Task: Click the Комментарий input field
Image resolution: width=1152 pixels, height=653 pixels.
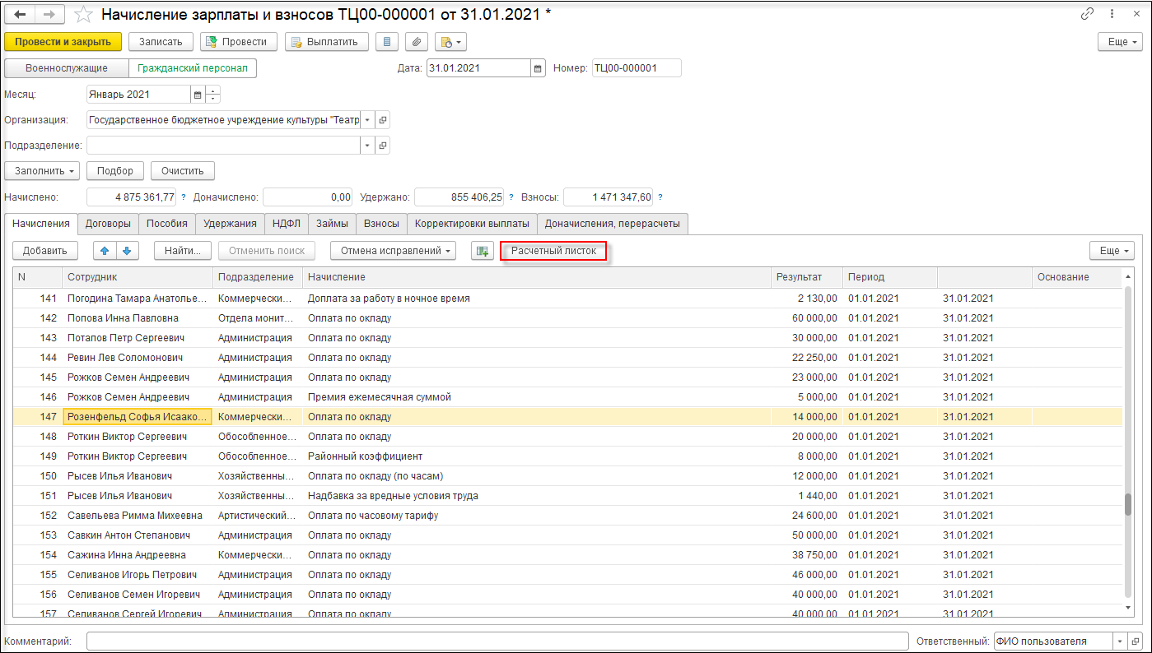Action: tap(497, 641)
